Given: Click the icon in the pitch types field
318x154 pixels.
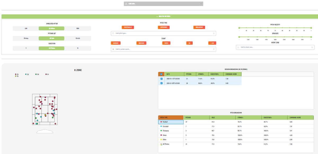Looking at the screenshot, I should pos(113,33).
